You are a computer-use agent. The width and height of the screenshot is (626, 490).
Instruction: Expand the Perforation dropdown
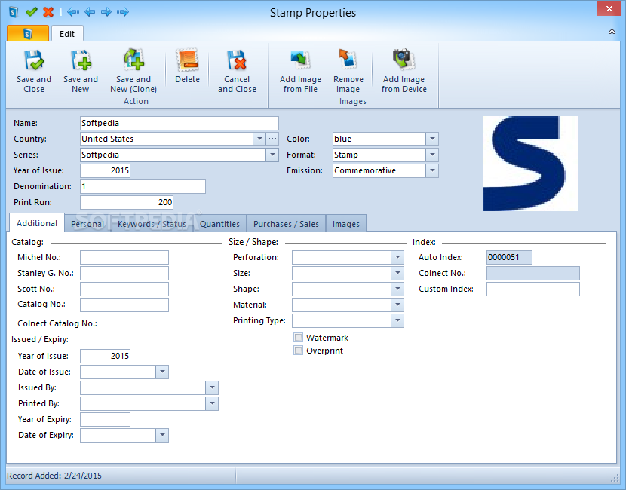pos(397,257)
